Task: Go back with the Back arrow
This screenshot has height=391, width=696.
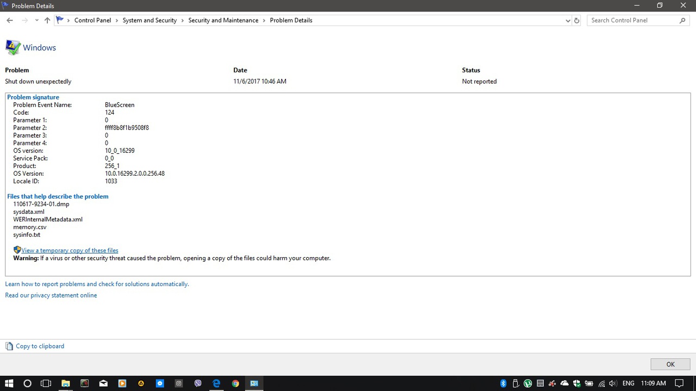Action: pyautogui.click(x=10, y=20)
